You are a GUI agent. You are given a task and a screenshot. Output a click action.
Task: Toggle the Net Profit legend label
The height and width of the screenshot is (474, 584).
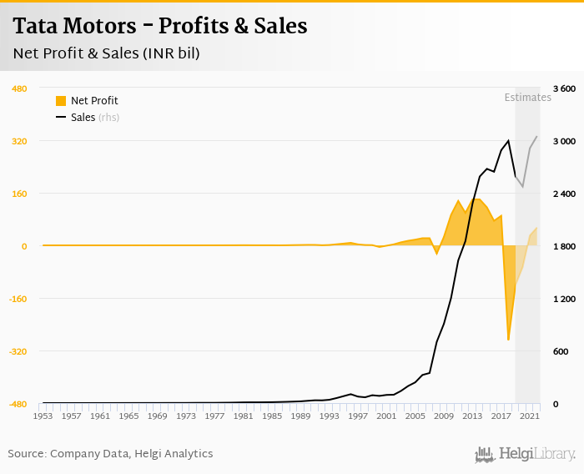pos(94,101)
